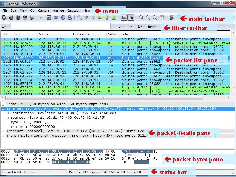Sort by the Protocol column header
This screenshot has width=236, height=177.
pos(113,34)
